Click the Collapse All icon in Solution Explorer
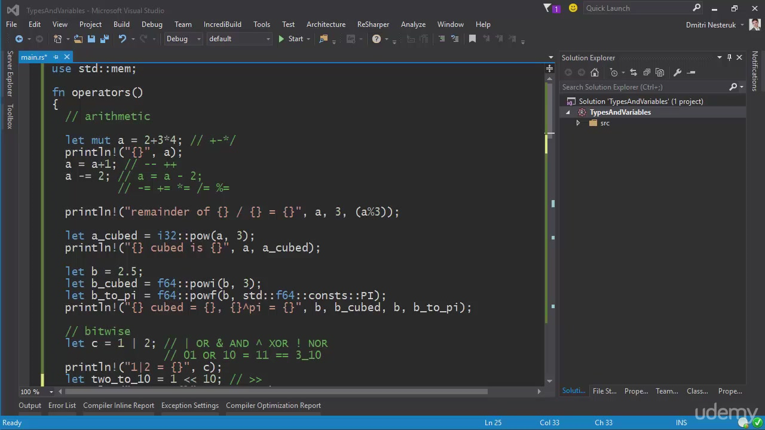 click(x=647, y=72)
